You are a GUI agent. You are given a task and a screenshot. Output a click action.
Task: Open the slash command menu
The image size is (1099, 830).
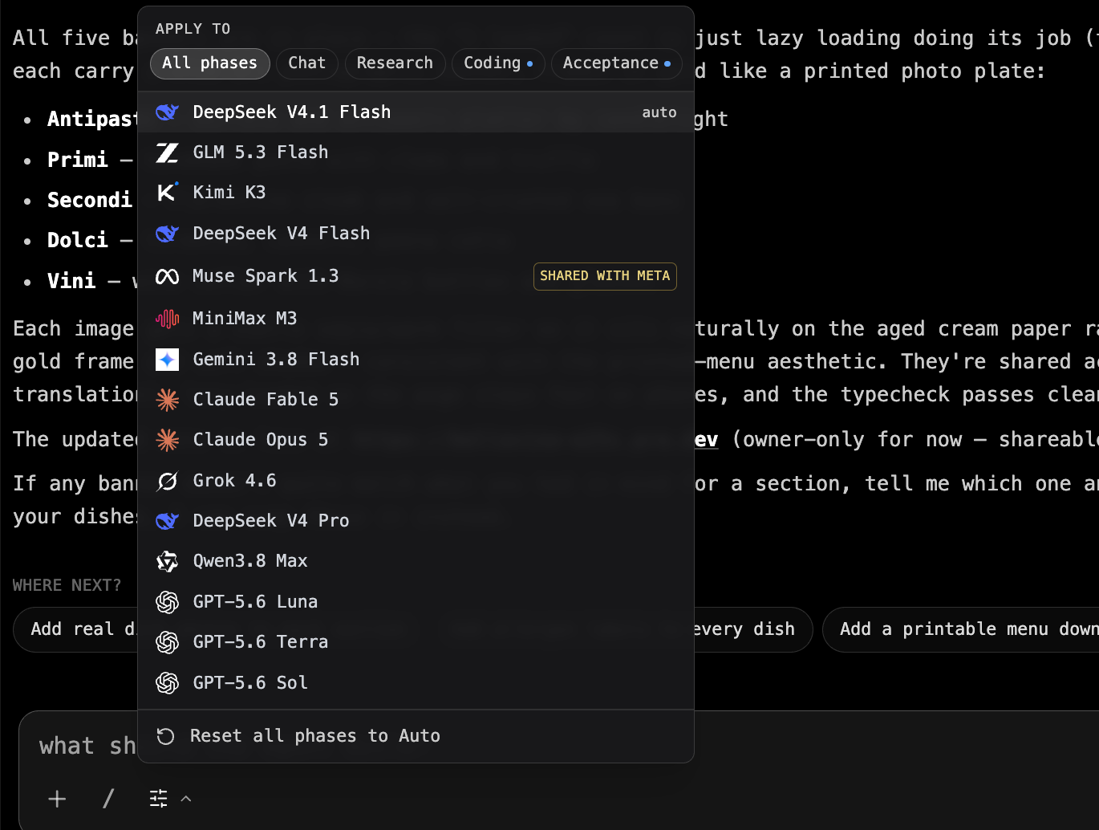coord(108,799)
